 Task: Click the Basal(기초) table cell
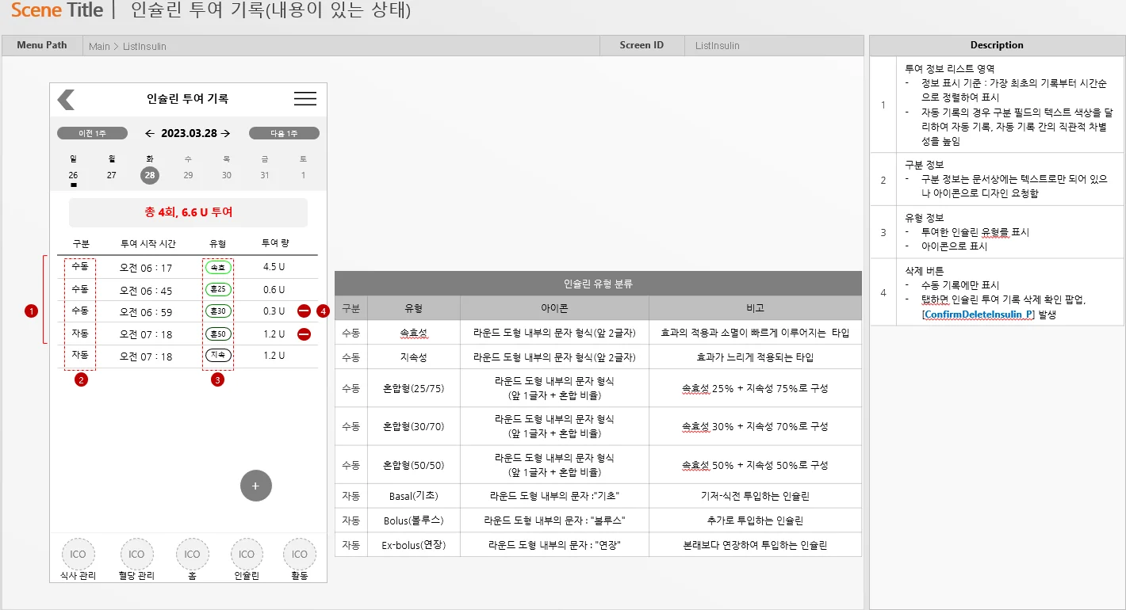pyautogui.click(x=414, y=496)
